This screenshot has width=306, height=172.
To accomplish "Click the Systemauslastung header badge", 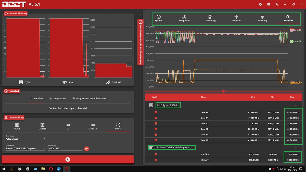I will point(16,13).
